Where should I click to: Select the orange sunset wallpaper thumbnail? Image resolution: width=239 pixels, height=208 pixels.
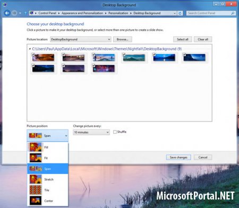44,58
